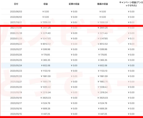Select video revenue ¥ 8512.52
Screen dimensions: 143x118
103,44
